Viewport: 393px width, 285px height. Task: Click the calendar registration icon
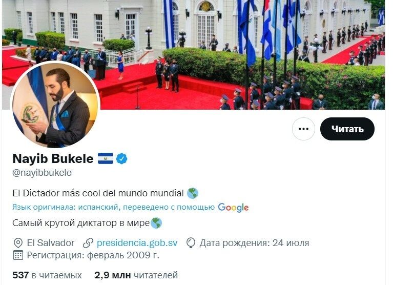(18, 255)
